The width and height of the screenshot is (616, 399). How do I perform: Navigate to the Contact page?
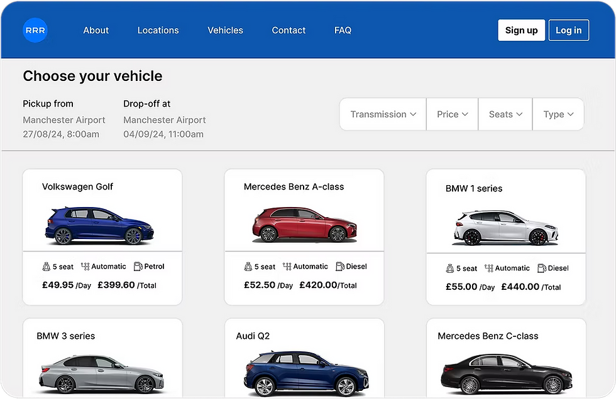(x=289, y=30)
